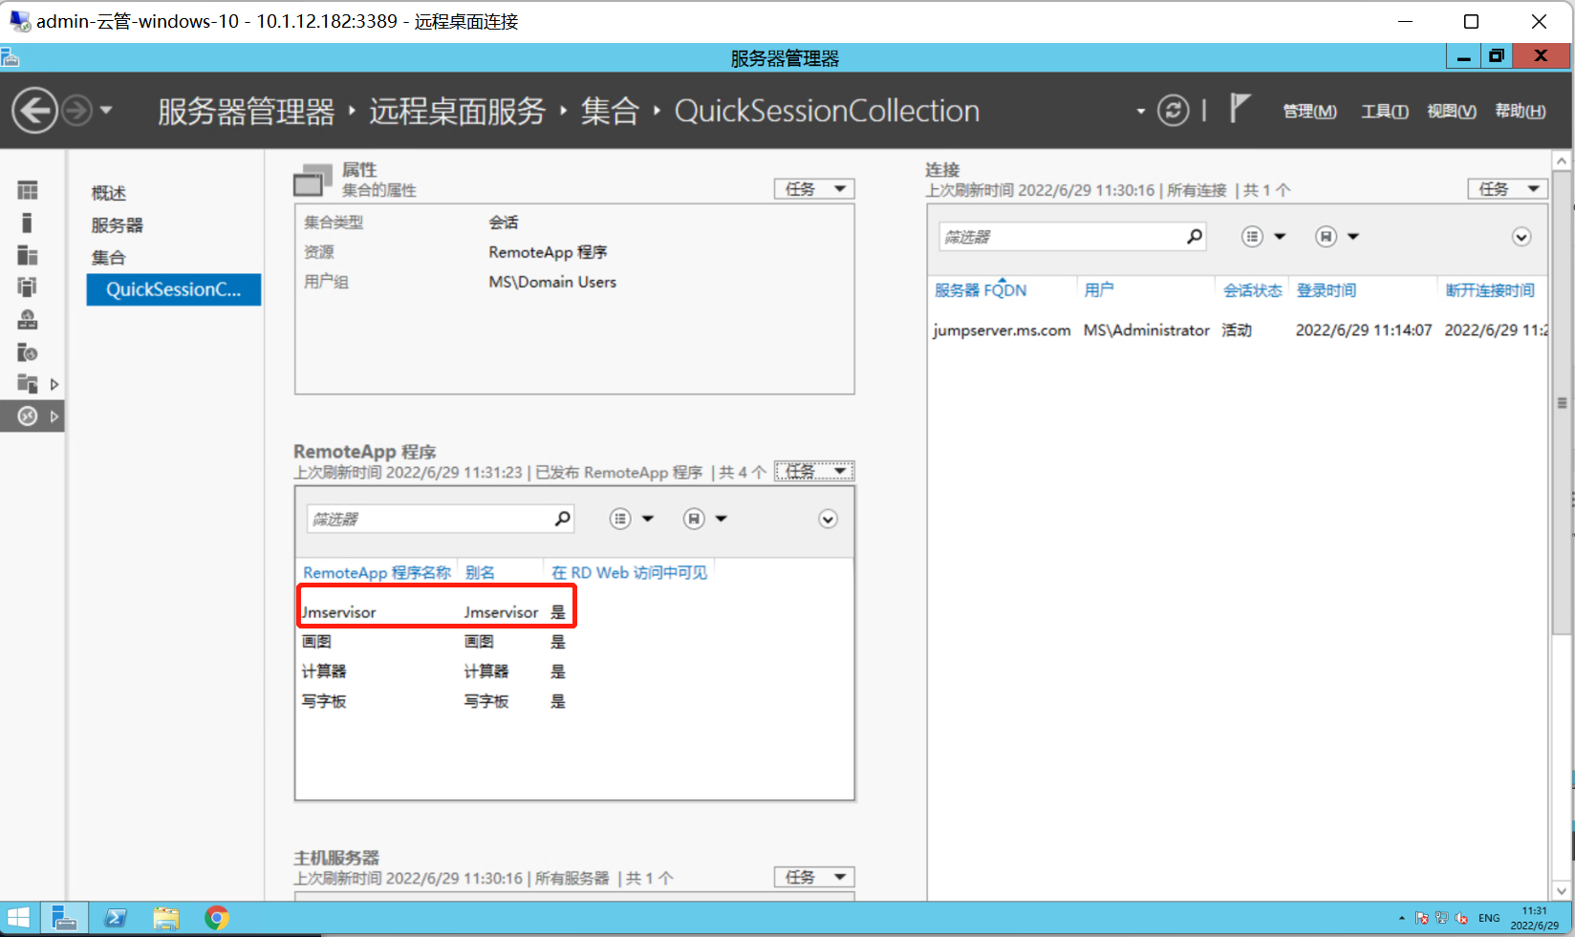Select the Local Server sidebar icon

(x=27, y=223)
